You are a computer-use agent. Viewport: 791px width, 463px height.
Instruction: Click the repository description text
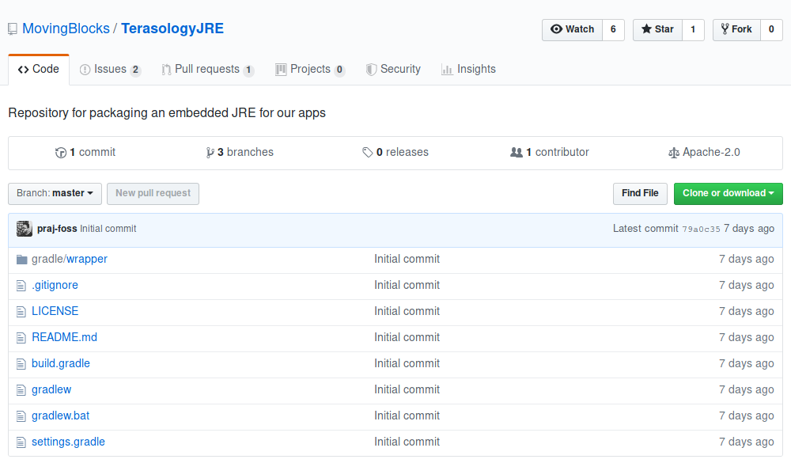click(167, 113)
